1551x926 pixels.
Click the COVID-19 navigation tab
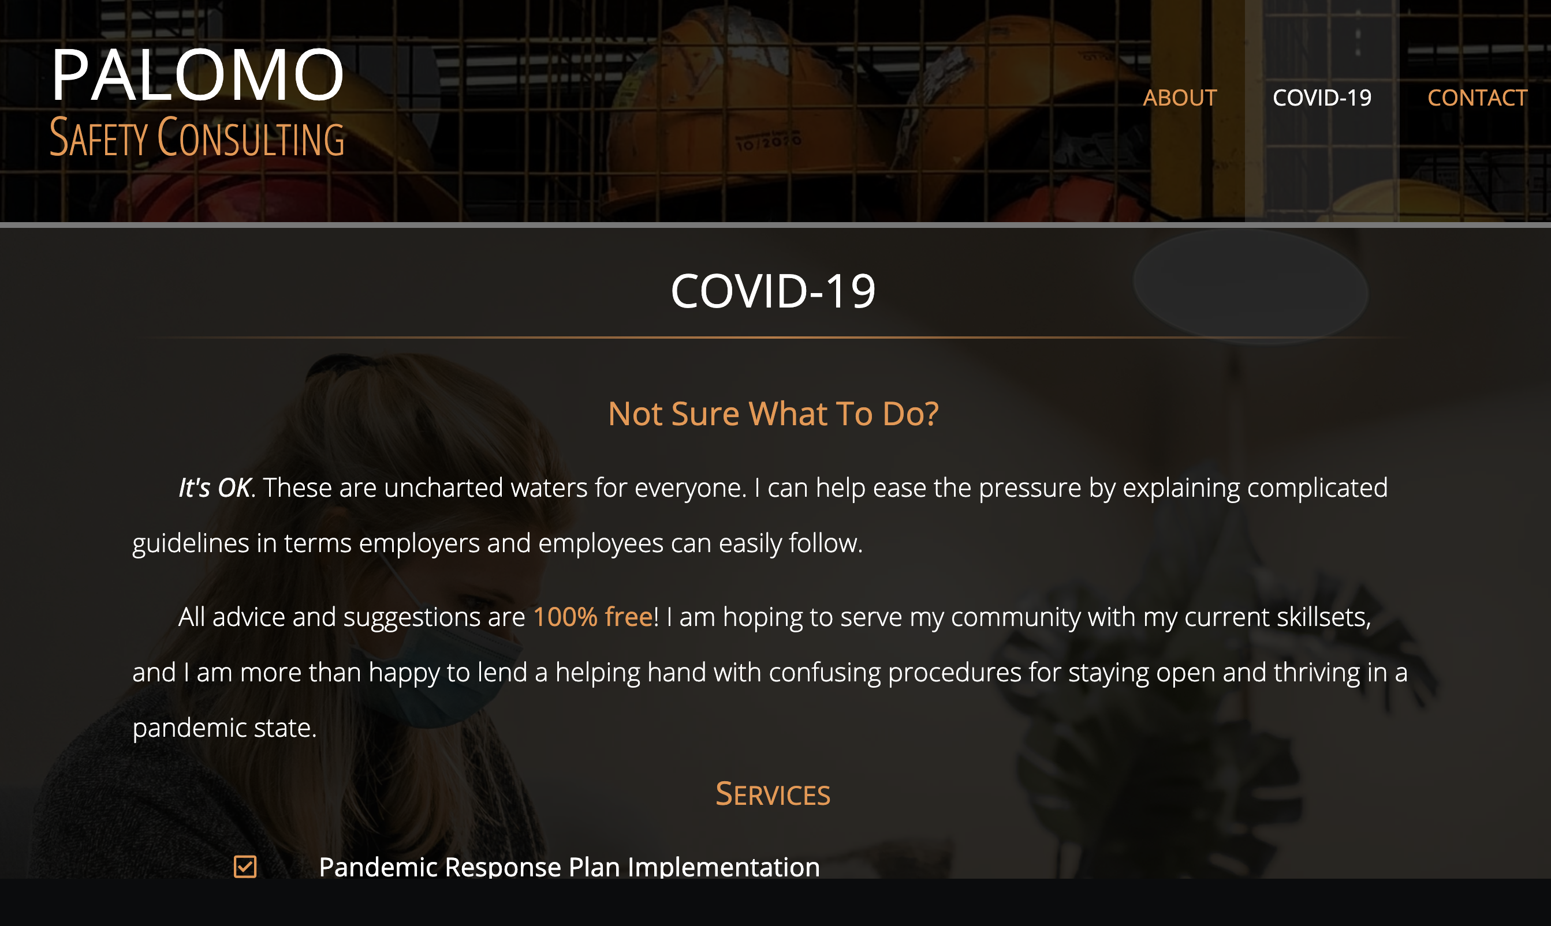point(1322,97)
